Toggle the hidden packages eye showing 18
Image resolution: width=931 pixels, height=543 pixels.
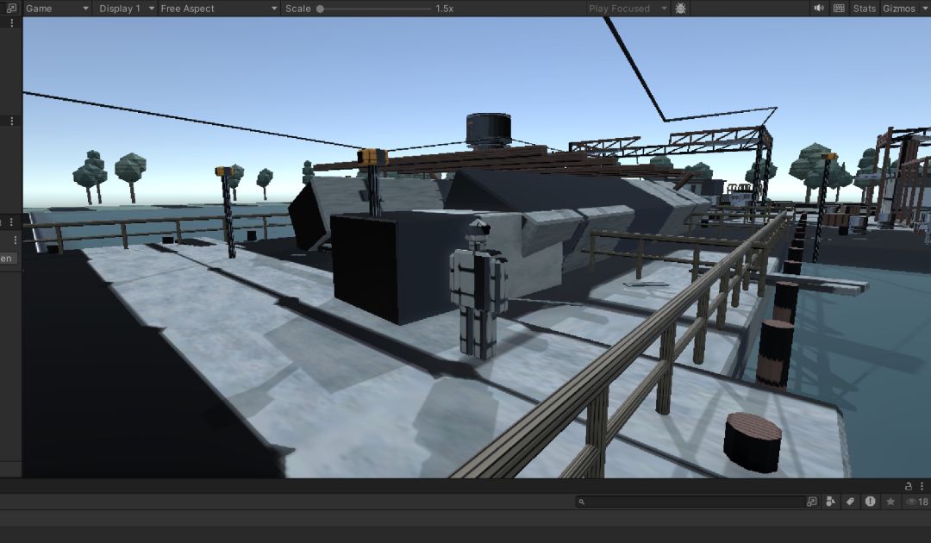click(x=916, y=502)
